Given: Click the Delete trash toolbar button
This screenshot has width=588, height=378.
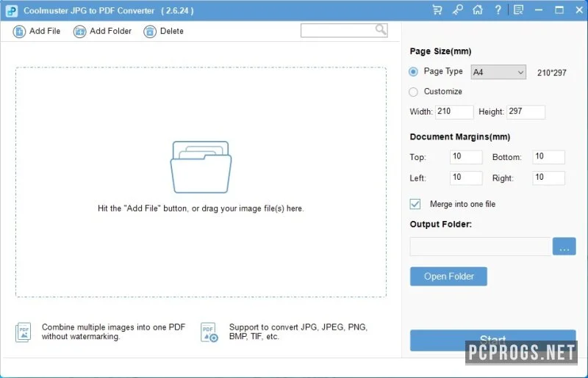Looking at the screenshot, I should tap(163, 31).
